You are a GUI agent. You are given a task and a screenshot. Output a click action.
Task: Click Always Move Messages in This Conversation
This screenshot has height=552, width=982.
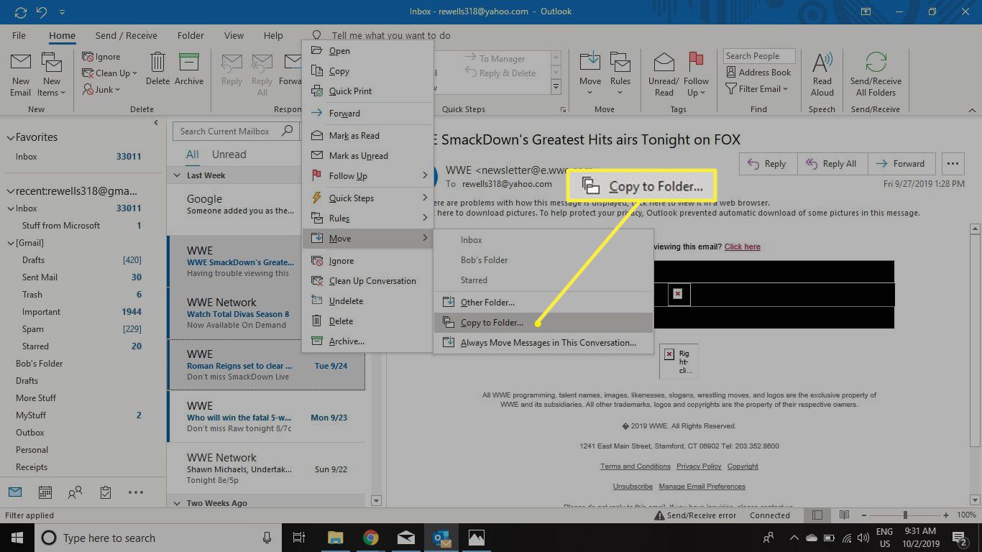[x=543, y=343]
